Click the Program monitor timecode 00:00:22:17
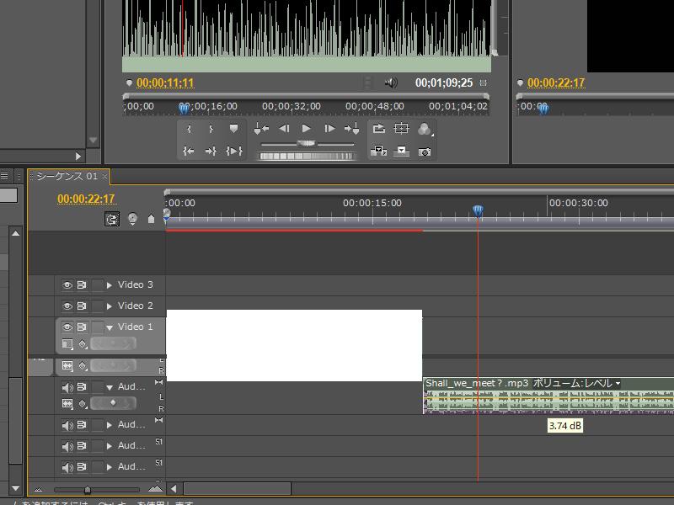Viewport: 674px width, 505px height. [556, 82]
